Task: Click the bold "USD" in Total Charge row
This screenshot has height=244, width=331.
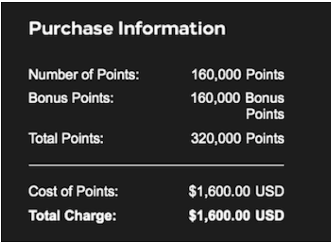Action: [270, 215]
